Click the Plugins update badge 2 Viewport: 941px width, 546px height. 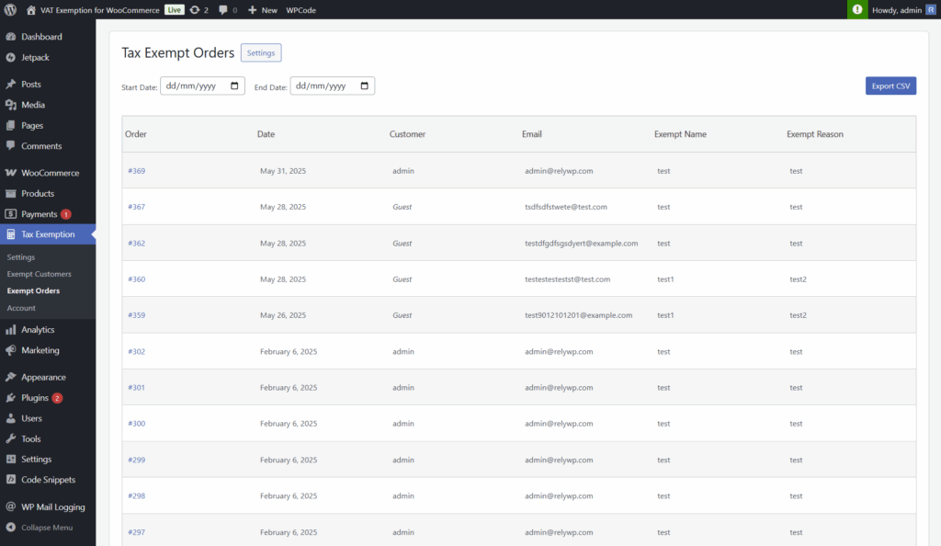pos(57,398)
